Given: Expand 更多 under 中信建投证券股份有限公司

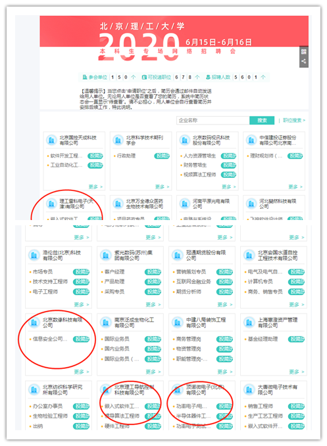Looking at the screenshot, I should tap(295, 186).
